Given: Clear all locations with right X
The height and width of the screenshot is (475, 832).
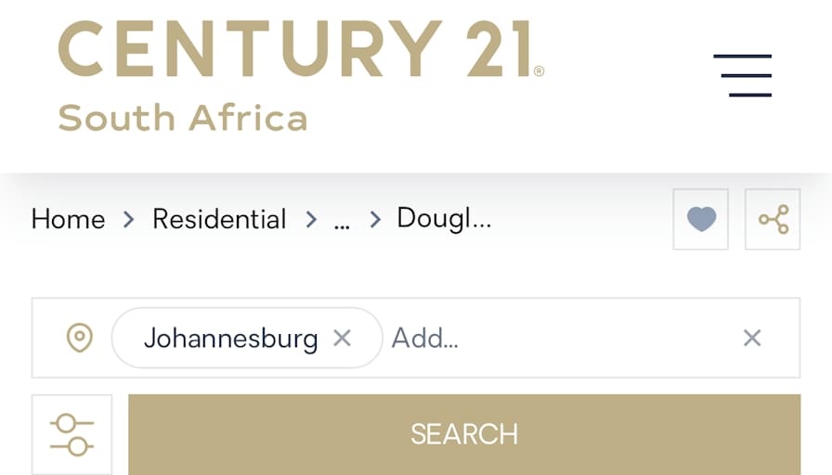Looking at the screenshot, I should pos(752,338).
